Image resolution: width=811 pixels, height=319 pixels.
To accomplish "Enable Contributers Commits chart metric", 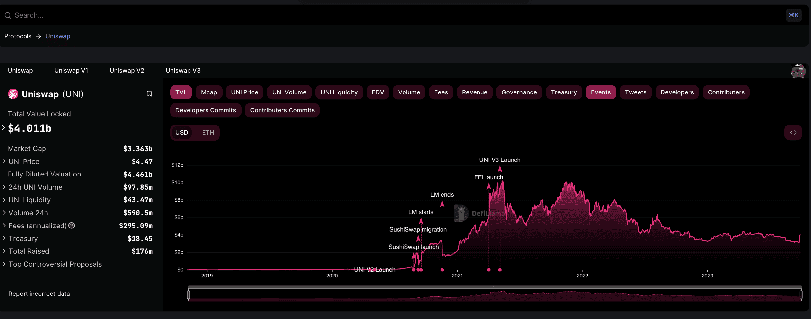I will [282, 110].
